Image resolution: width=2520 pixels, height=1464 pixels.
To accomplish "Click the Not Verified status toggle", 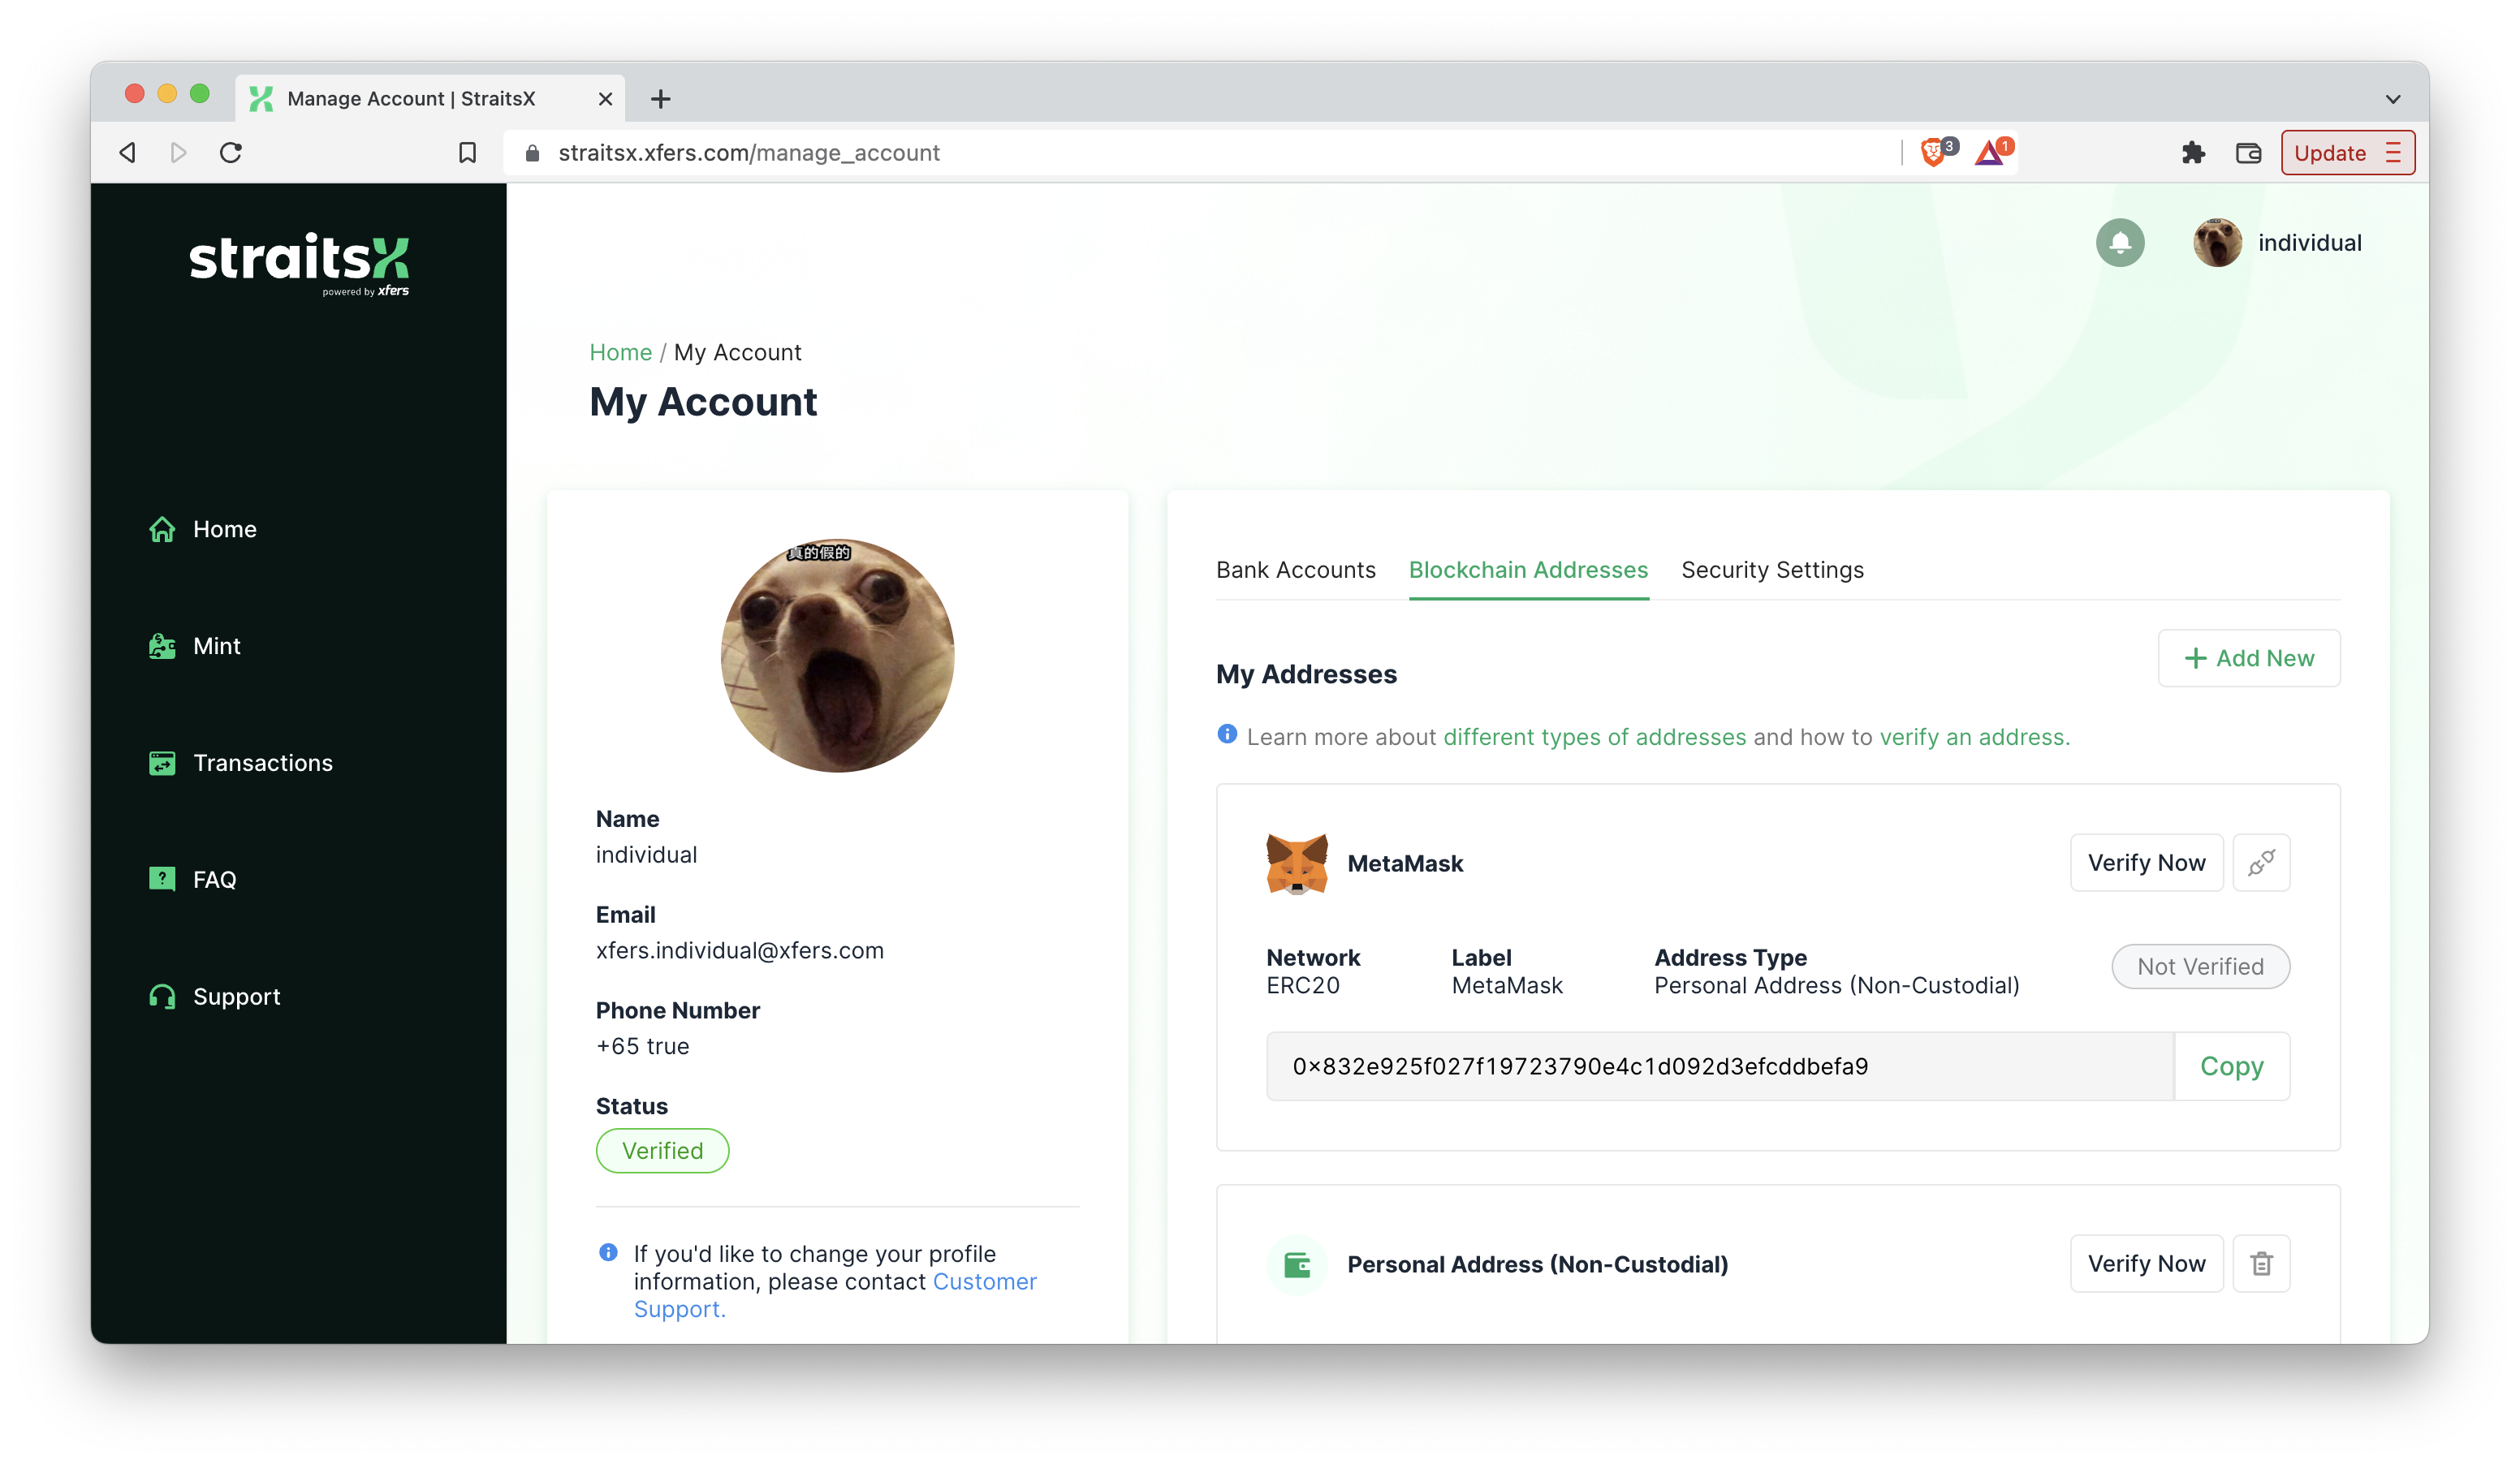I will (x=2199, y=967).
